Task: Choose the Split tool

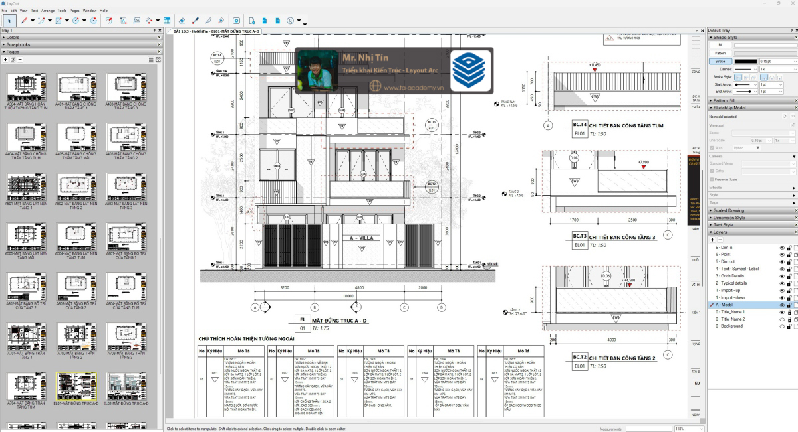Action: 208,21
